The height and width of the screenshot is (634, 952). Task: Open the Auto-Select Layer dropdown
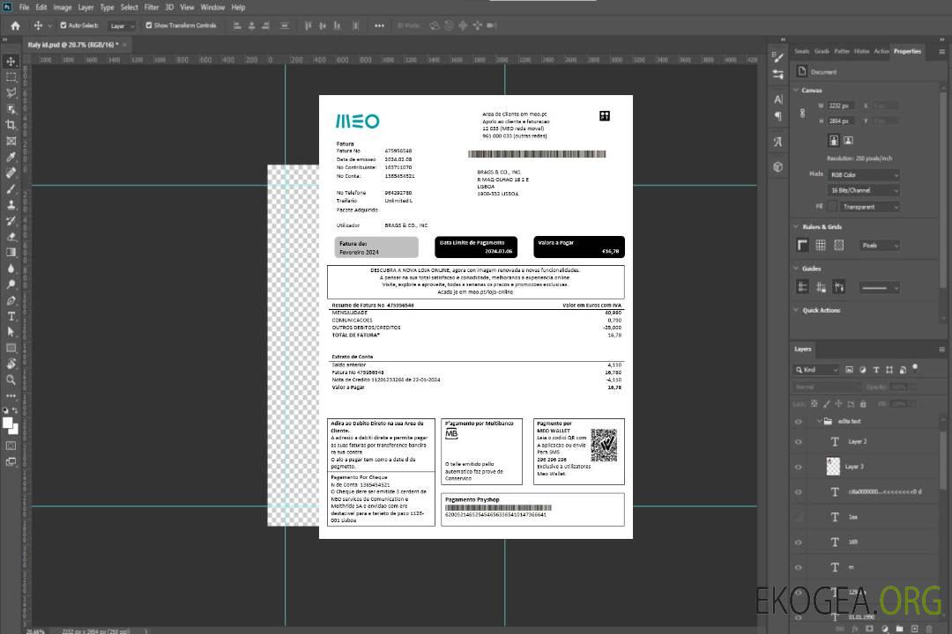point(122,26)
